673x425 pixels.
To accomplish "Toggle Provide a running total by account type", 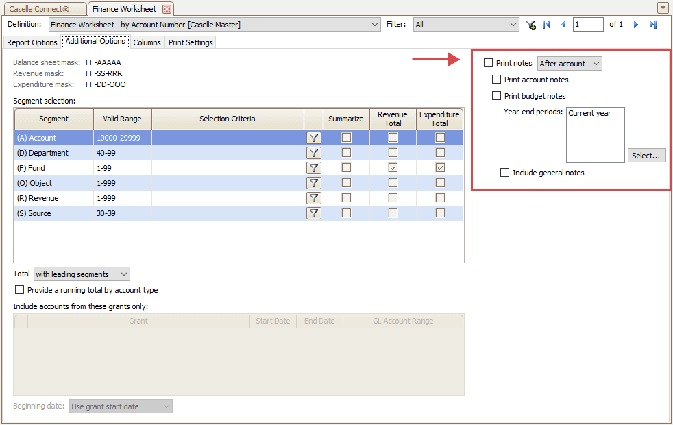I will (20, 290).
